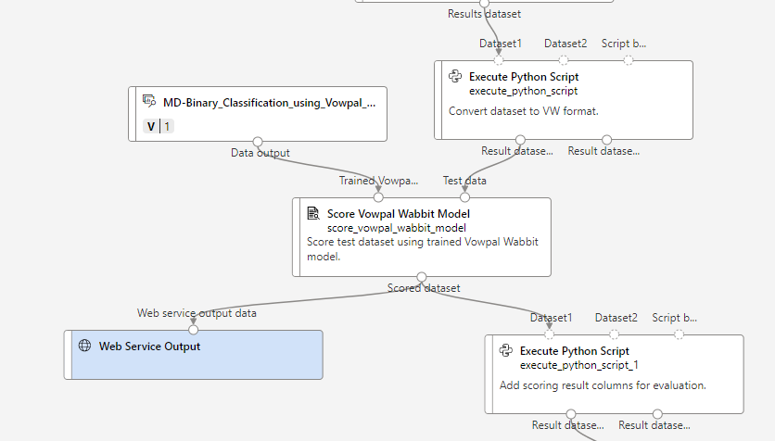This screenshot has height=441, width=775.
Task: Click the Script bundle port of the upper Python script
Action: click(x=629, y=60)
